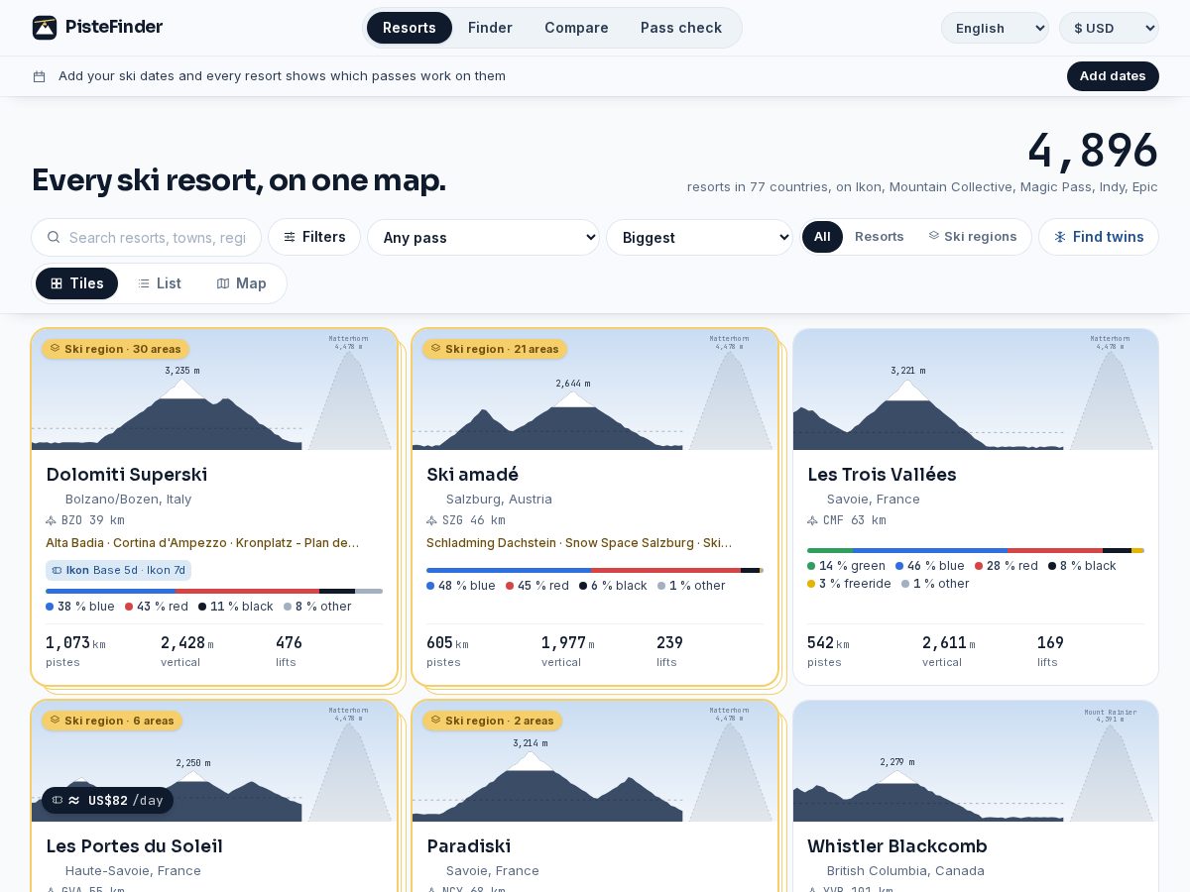Click the layers icon in Ski region 30 areas badge
The width and height of the screenshot is (1190, 892).
tap(55, 348)
